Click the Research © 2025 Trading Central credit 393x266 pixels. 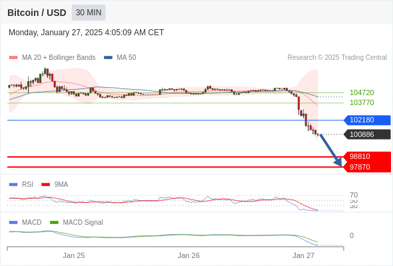tap(337, 58)
